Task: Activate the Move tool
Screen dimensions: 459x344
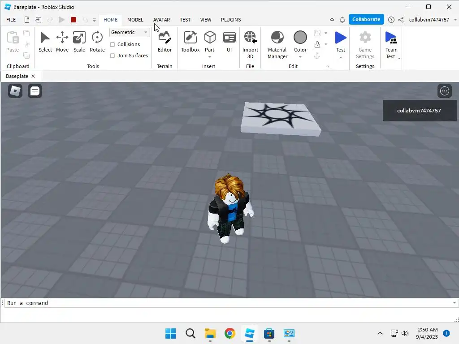Action: (x=62, y=42)
